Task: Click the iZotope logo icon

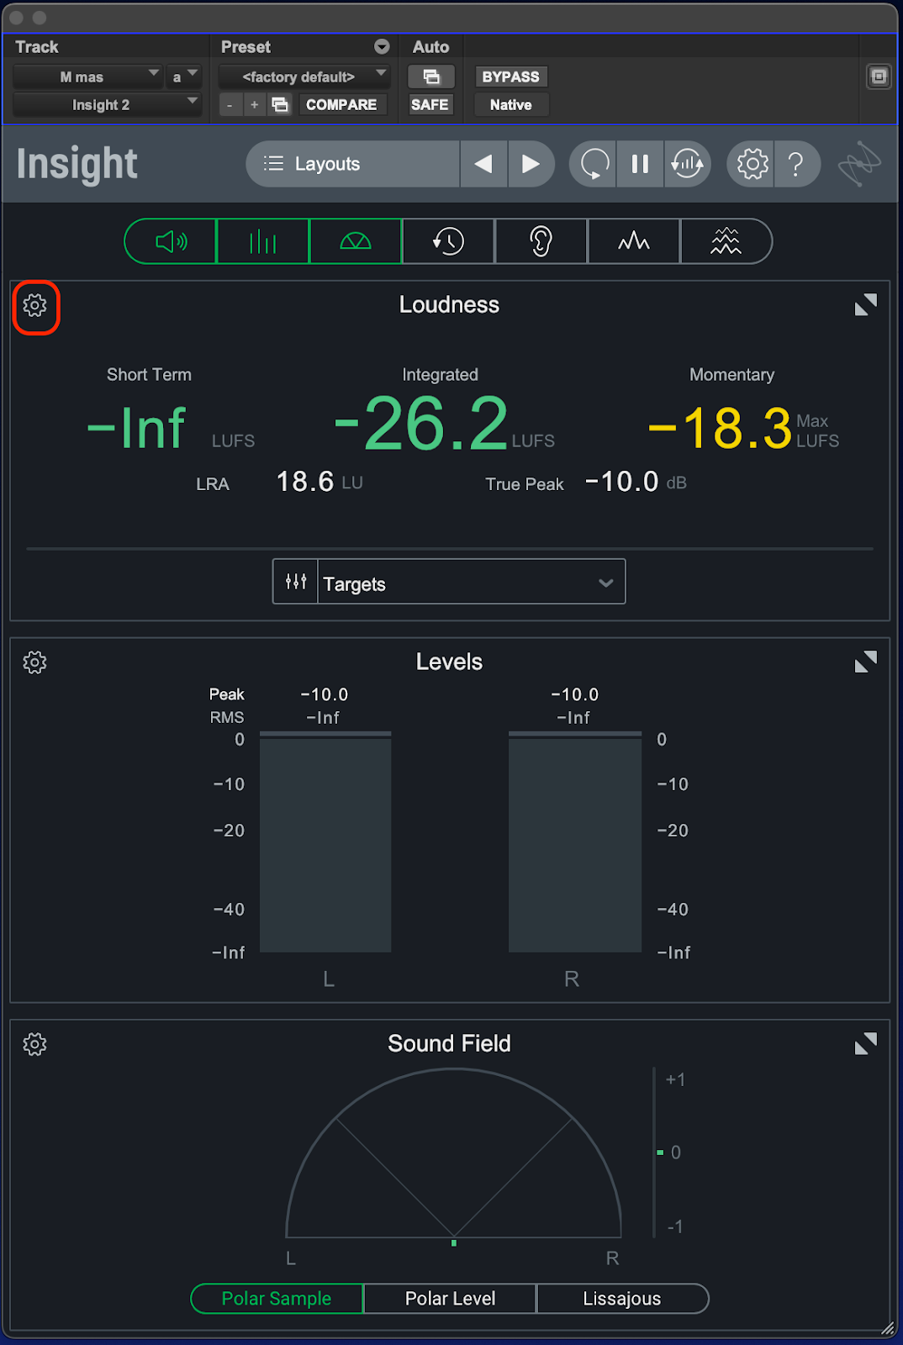Action: [x=859, y=164]
